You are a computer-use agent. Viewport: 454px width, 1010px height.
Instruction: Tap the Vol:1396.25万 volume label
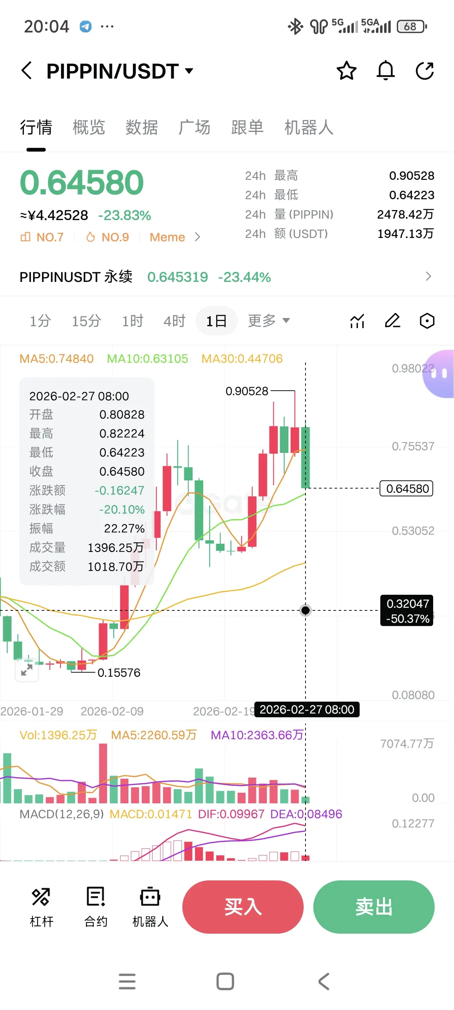point(58,735)
